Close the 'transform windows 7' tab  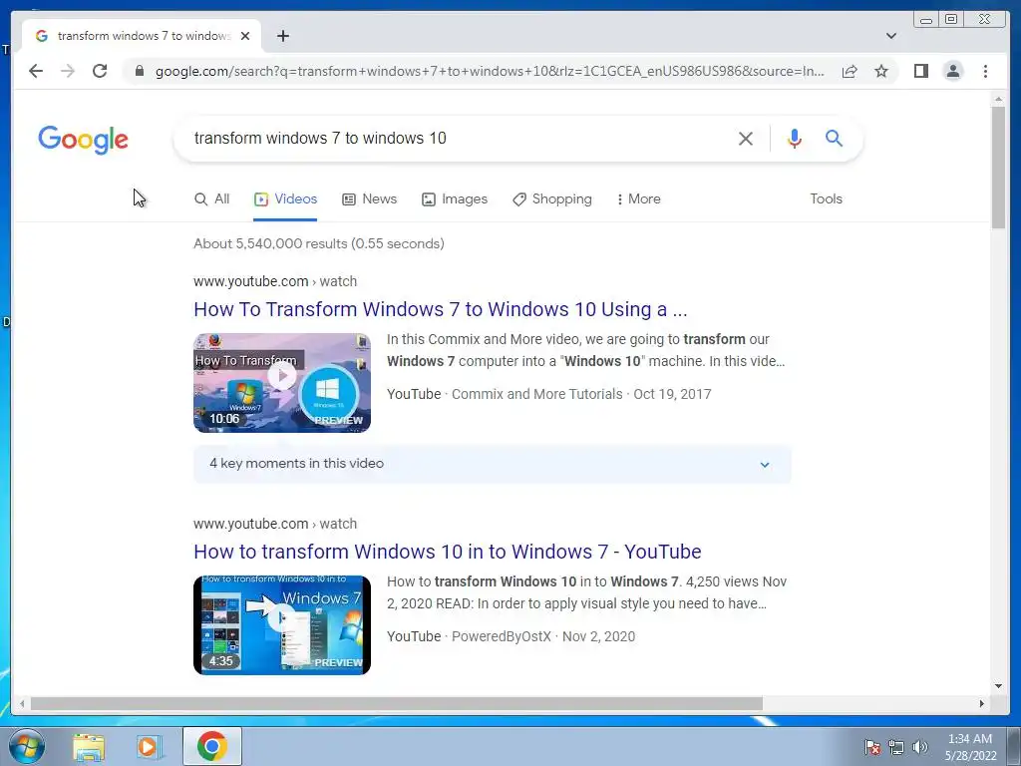click(x=245, y=36)
